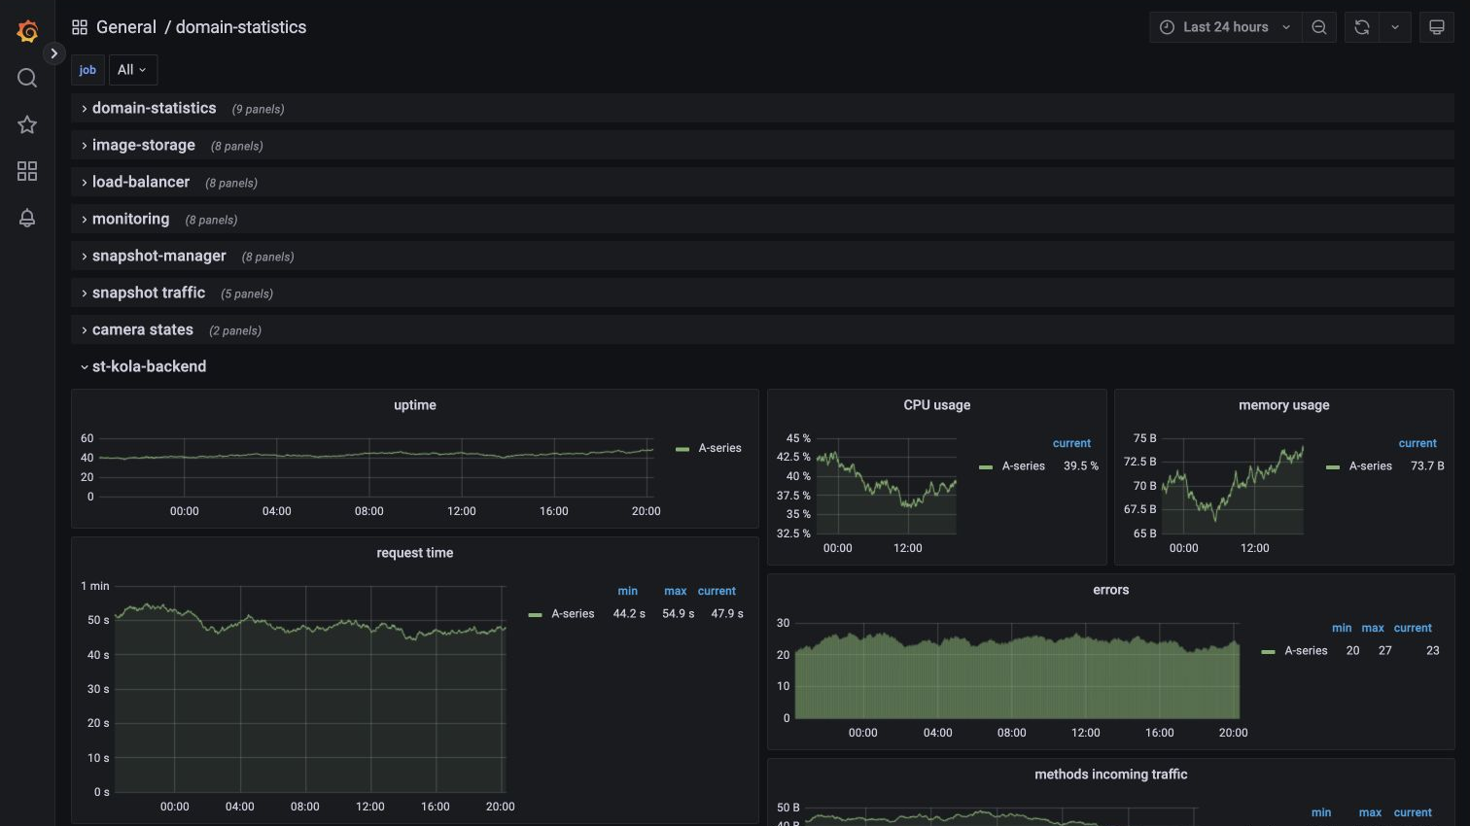Open the dashboards grid icon in sidebar
Screen dimensions: 1470x826
pyautogui.click(x=27, y=171)
